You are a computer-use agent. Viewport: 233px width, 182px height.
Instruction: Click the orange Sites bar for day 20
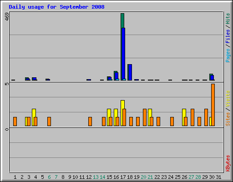pos(145,117)
